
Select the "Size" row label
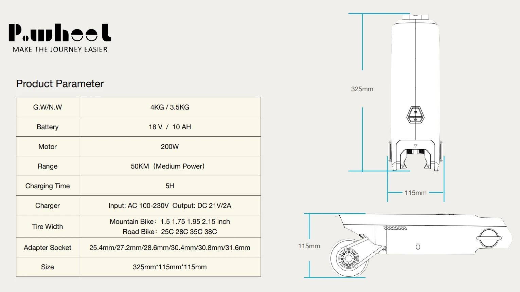click(48, 267)
